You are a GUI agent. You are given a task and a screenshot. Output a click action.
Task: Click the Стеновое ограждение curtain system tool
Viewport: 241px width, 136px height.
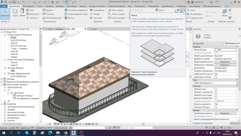click(76, 10)
